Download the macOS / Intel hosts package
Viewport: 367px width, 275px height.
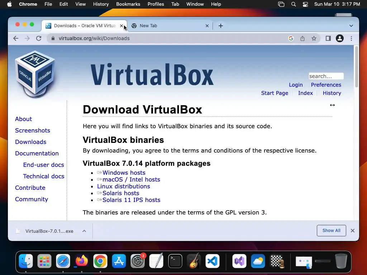(131, 180)
